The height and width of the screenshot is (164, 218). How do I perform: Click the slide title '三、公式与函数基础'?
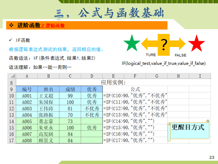[x=109, y=13]
